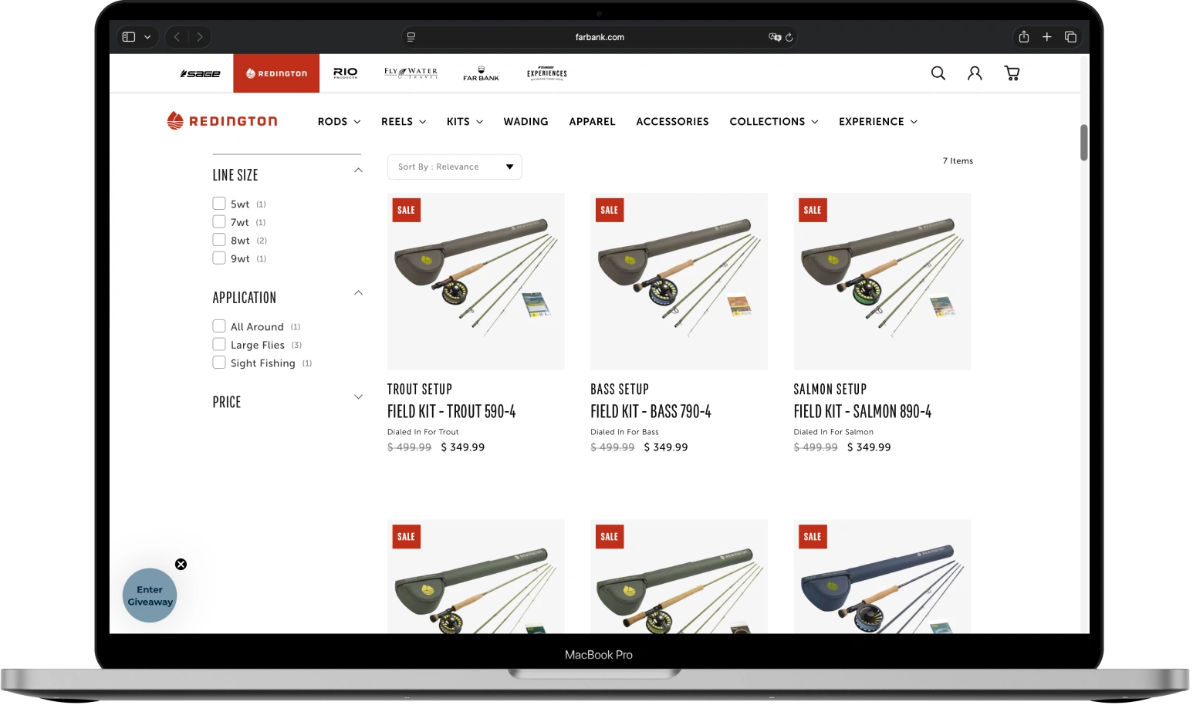
Task: Expand the Price filter section
Action: [x=358, y=397]
